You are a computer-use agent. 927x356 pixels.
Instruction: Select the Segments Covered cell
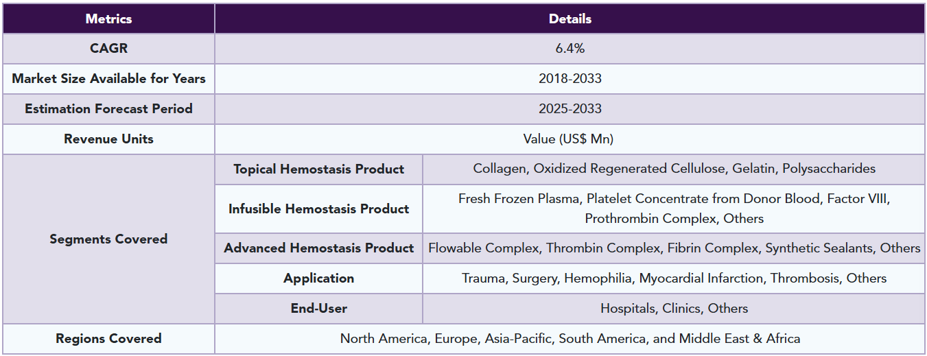point(108,239)
